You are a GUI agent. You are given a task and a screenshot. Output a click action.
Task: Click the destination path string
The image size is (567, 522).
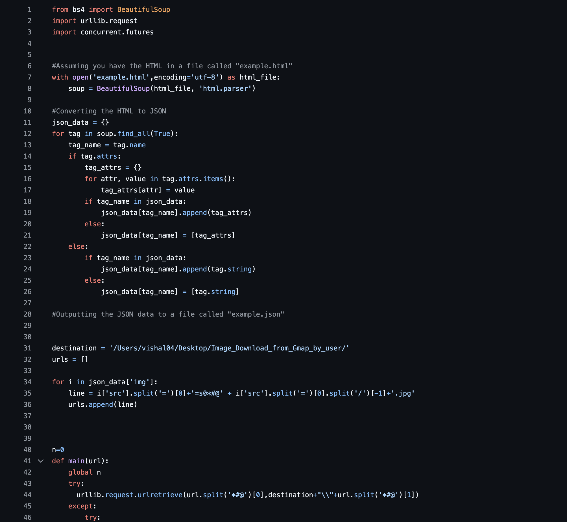coord(229,348)
